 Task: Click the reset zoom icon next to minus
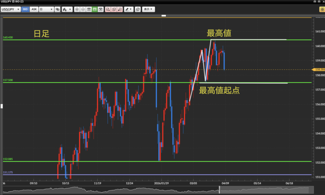(89, 9)
